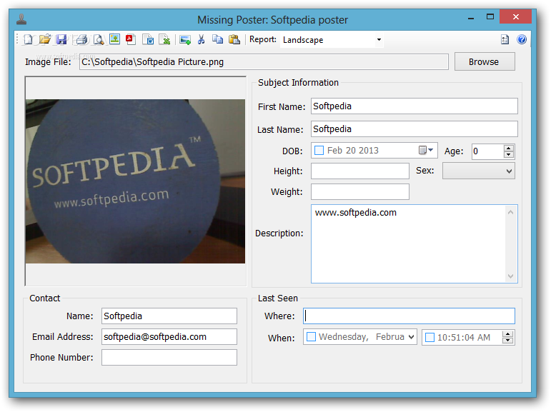Edit the Last Name field
This screenshot has height=412, width=551.
pos(415,129)
